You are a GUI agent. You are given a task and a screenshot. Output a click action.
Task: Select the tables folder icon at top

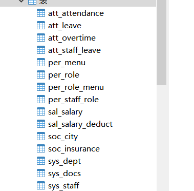pyautogui.click(x=32, y=2)
